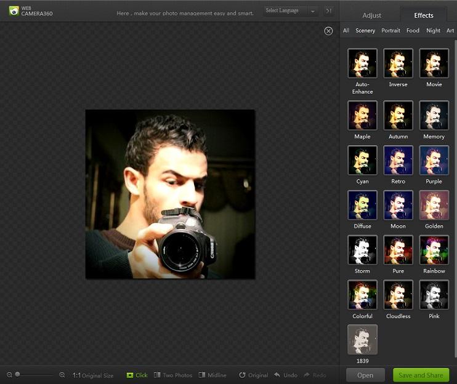Image resolution: width=457 pixels, height=384 pixels.
Task: Enable Click compare mode
Action: click(137, 375)
